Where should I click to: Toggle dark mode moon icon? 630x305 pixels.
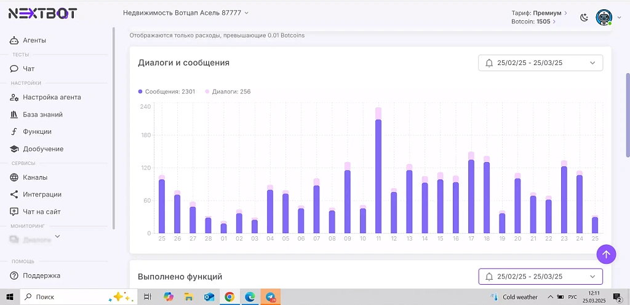point(584,17)
